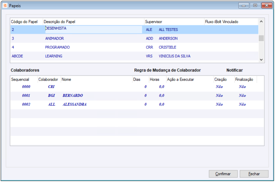The image size is (275, 182).
Task: Click supervisor code ALE
Action: (149, 30)
